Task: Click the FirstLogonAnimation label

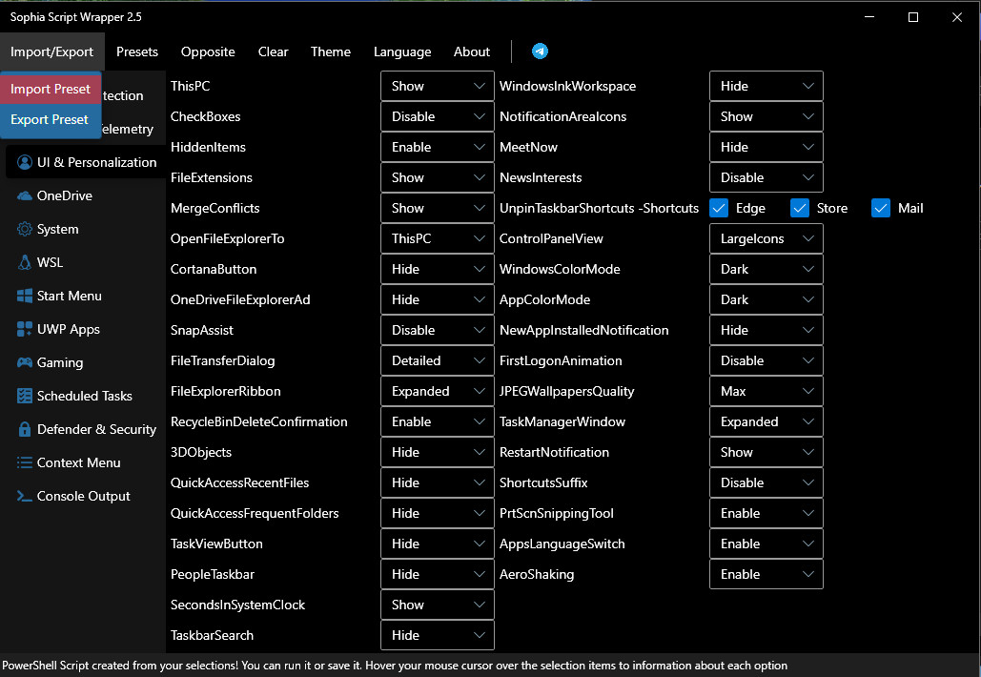Action: 561,360
